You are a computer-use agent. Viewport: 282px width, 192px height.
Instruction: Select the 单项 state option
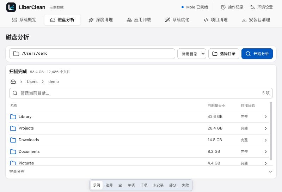click(x=131, y=185)
